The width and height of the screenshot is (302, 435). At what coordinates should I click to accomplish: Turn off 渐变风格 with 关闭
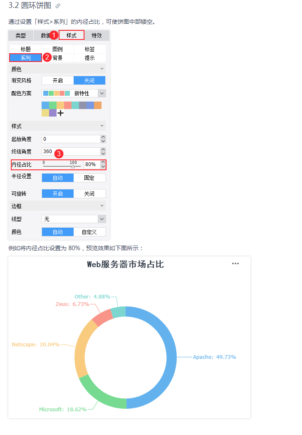[89, 80]
